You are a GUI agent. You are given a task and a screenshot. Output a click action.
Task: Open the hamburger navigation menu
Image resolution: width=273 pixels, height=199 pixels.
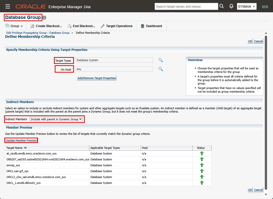[x=8, y=6]
